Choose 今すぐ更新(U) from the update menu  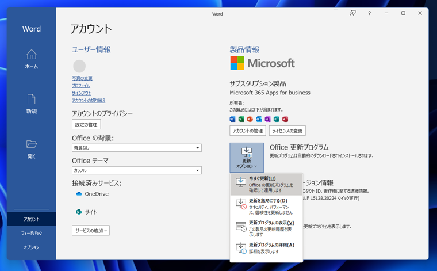[266, 184]
